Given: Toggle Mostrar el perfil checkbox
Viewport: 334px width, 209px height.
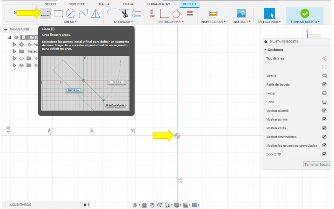Looking at the screenshot, I should (324, 110).
